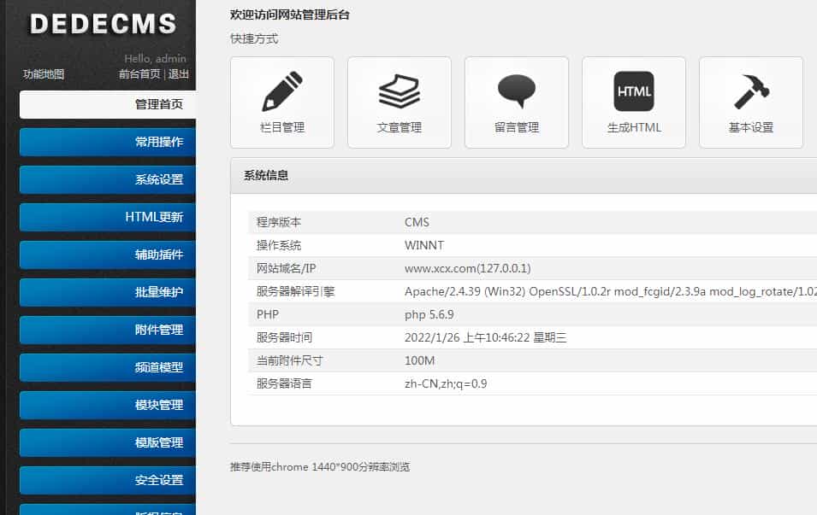Open the 功能地图 page
Image resolution: width=817 pixels, height=515 pixels.
tap(42, 73)
